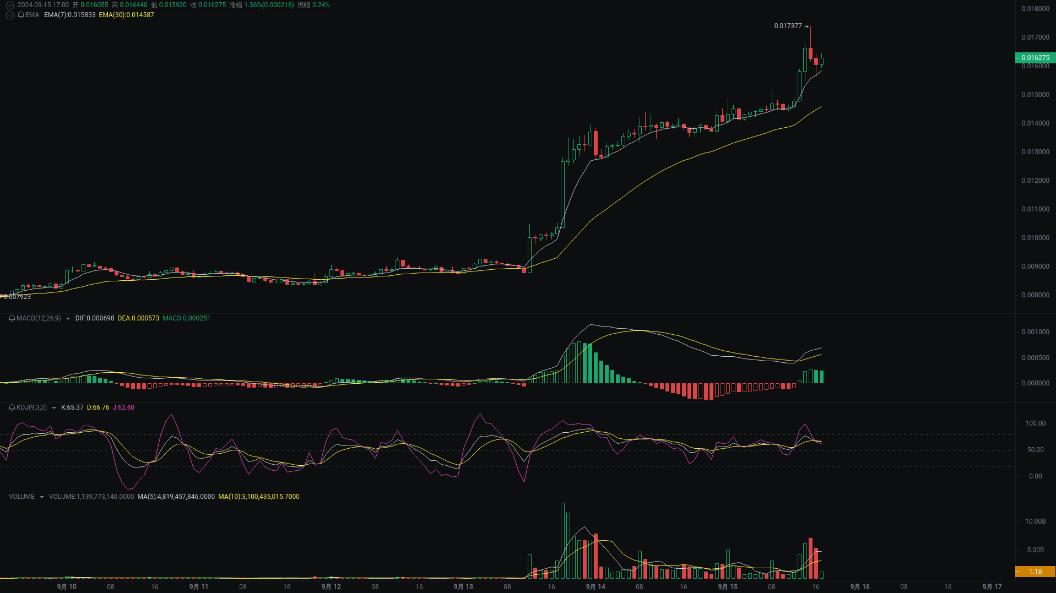This screenshot has width=1056, height=593.
Task: Click the yellow 1.1B volume tag
Action: pyautogui.click(x=1035, y=571)
